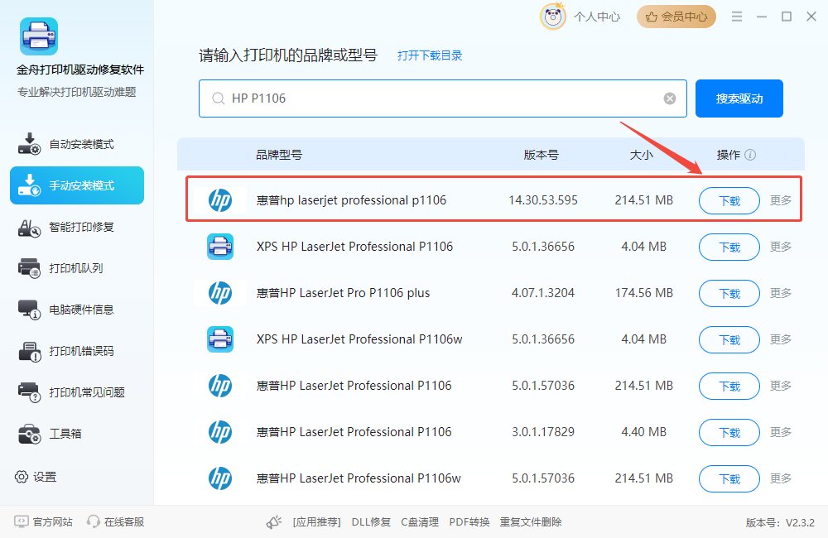Click the search input field with HP P1106
This screenshot has width=828, height=538.
[442, 98]
